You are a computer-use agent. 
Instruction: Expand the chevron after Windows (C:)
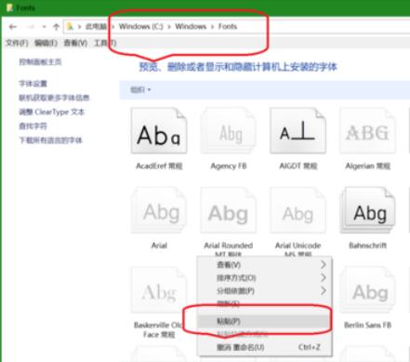pyautogui.click(x=169, y=27)
